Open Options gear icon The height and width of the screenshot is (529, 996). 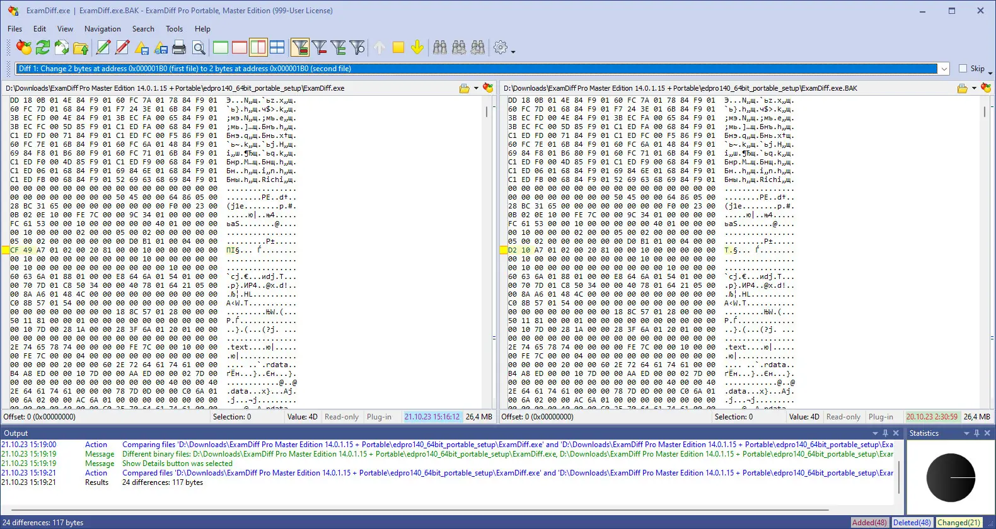(x=501, y=47)
